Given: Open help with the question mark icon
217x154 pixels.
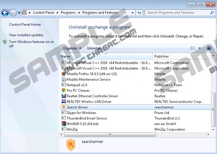Looking at the screenshot, I should tap(209, 48).
